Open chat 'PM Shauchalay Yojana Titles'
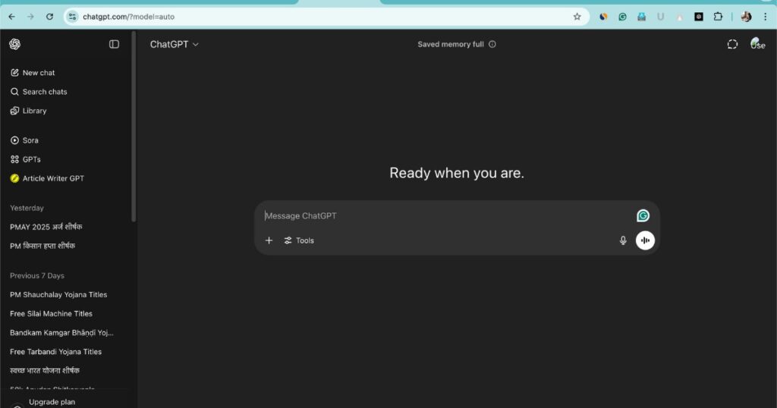The image size is (777, 408). click(58, 294)
